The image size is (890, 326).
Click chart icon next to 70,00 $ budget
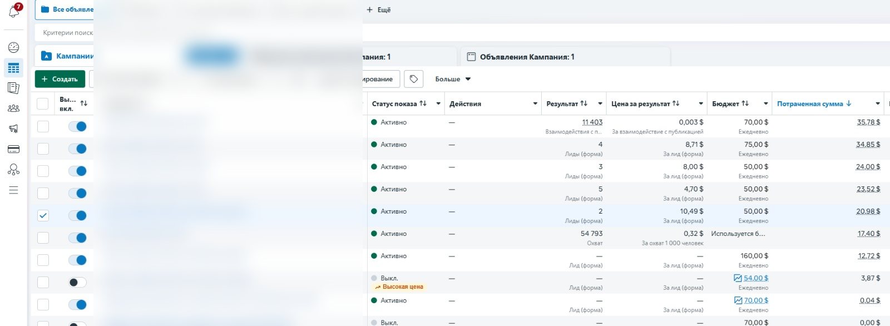[x=738, y=300]
